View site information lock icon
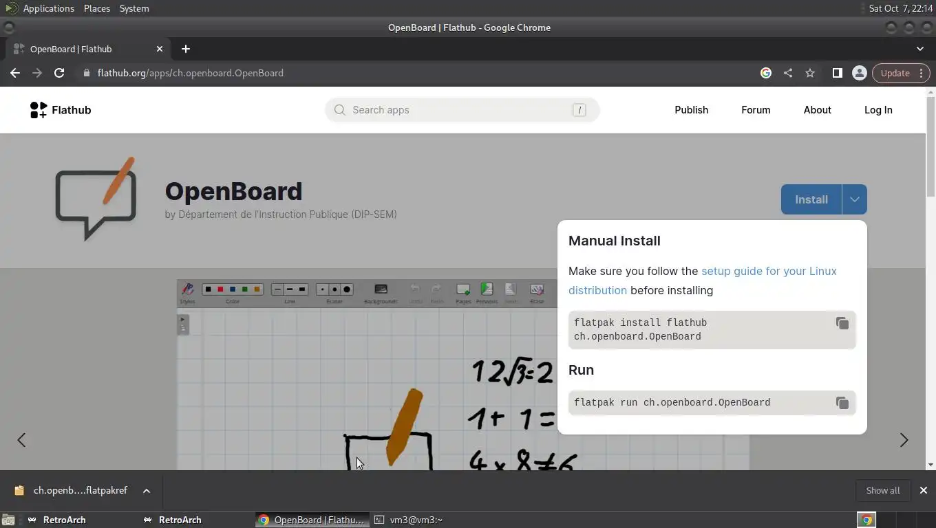This screenshot has height=528, width=936. pos(86,73)
